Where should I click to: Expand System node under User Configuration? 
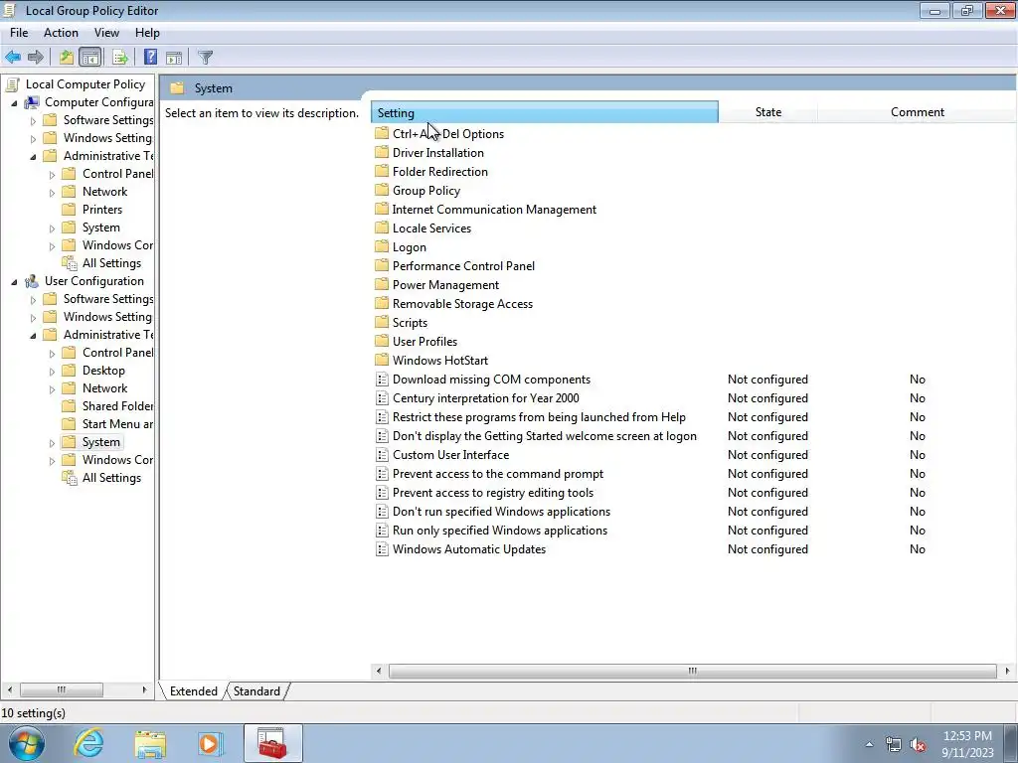[52, 443]
